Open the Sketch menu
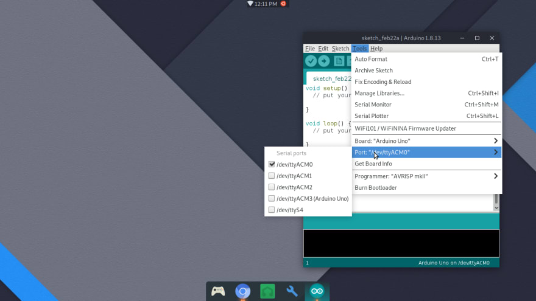The height and width of the screenshot is (301, 536). point(340,49)
